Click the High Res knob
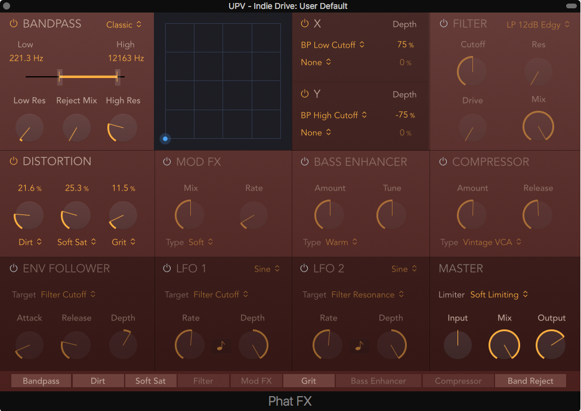 pos(122,127)
